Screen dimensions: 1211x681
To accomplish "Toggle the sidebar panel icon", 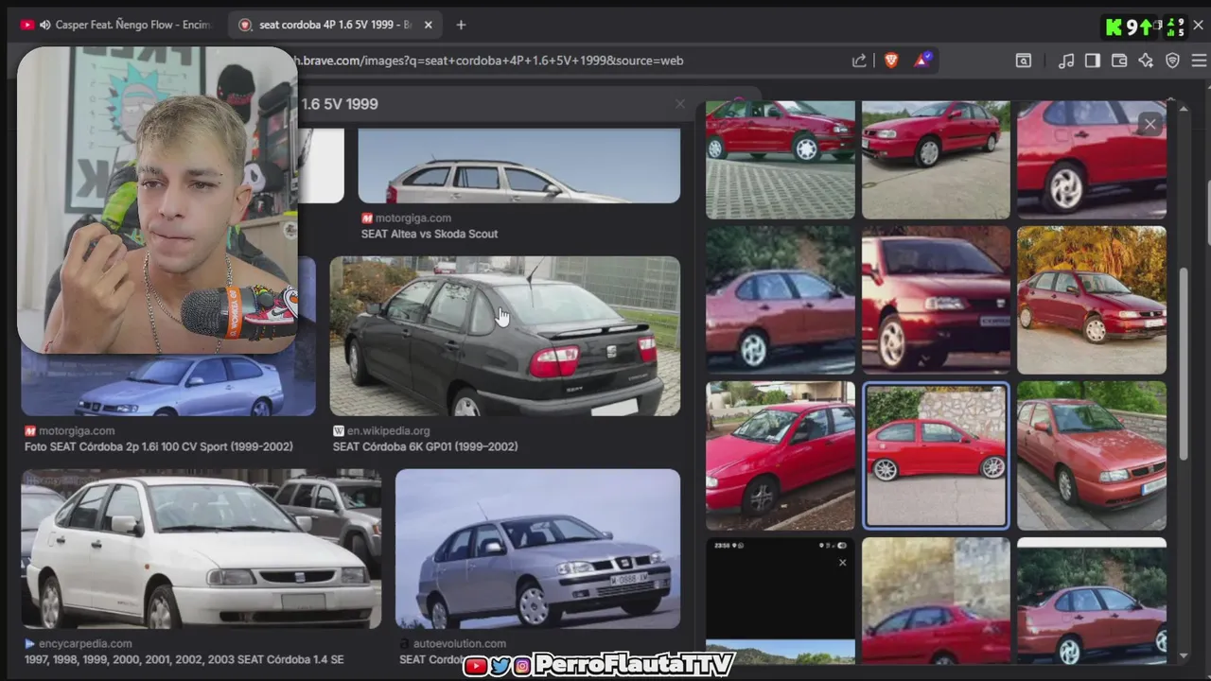I will tap(1093, 61).
